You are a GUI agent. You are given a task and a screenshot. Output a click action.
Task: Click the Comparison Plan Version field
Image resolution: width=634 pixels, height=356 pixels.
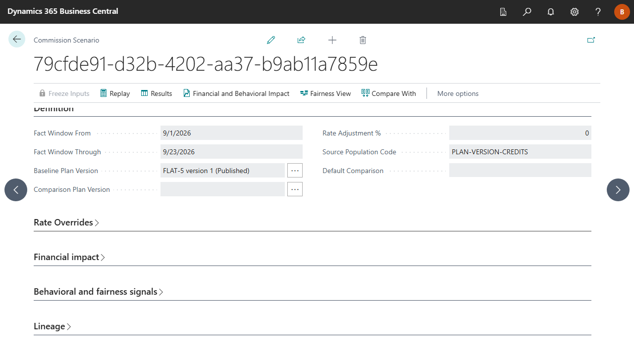click(x=222, y=189)
